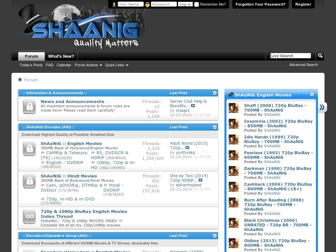The height and width of the screenshot is (252, 336).
Task: Open the Forum Actions dropdown
Action: pyautogui.click(x=88, y=65)
